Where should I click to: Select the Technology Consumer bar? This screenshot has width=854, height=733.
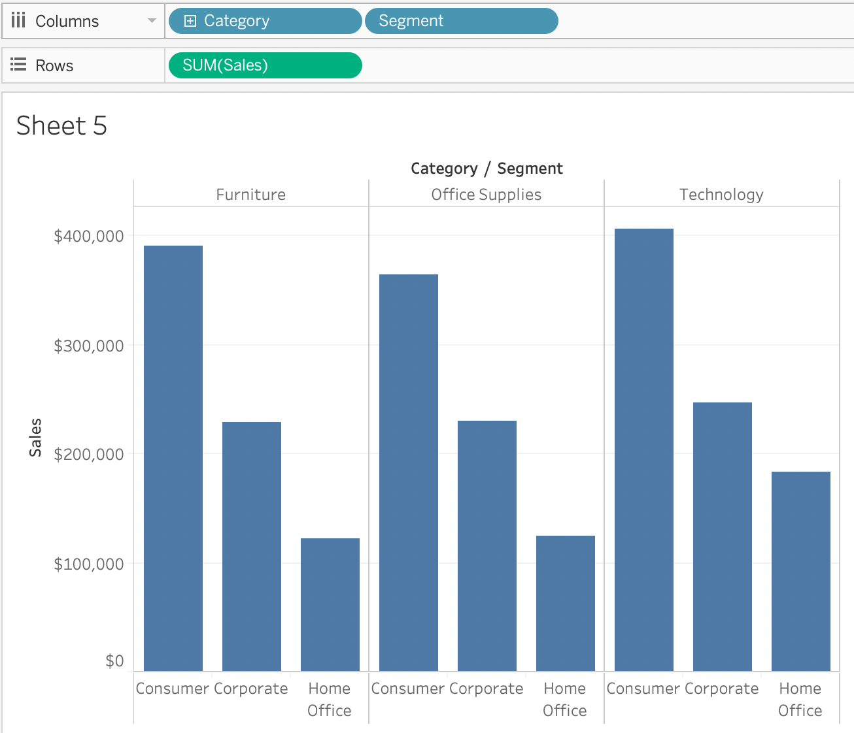click(x=644, y=449)
